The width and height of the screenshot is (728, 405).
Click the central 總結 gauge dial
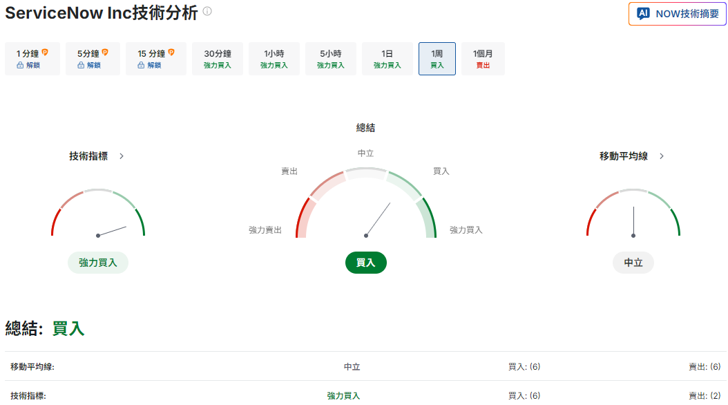point(366,203)
